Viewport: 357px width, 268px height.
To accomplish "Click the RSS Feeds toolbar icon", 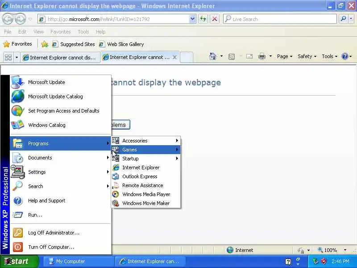I will (231, 57).
